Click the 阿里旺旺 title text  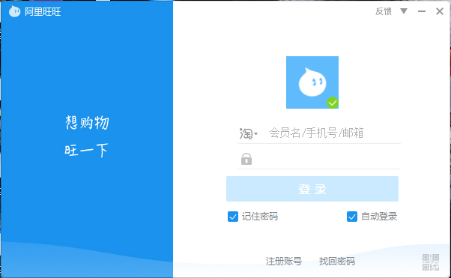coord(43,12)
